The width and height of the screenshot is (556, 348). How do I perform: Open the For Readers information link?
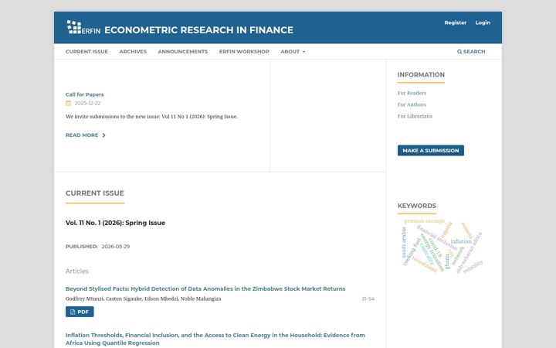[412, 93]
